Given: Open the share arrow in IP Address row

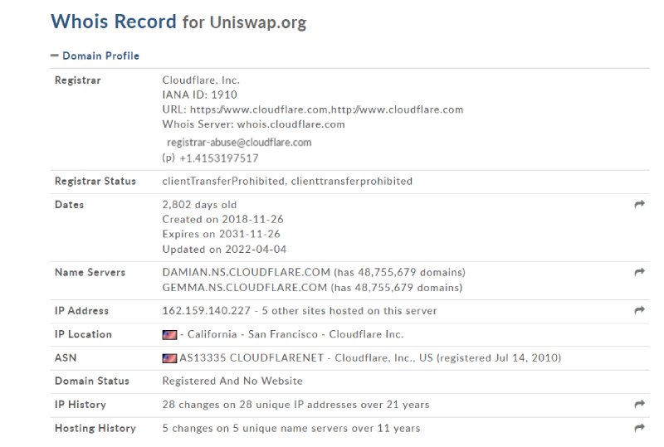Looking at the screenshot, I should pos(639,310).
